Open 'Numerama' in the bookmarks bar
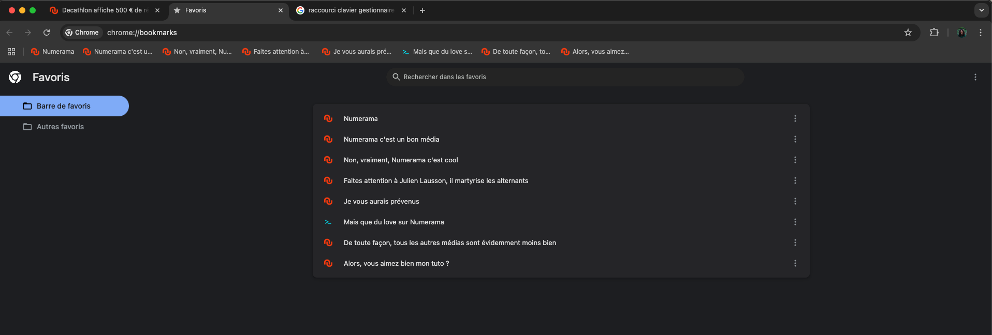This screenshot has height=335, width=992. [52, 52]
